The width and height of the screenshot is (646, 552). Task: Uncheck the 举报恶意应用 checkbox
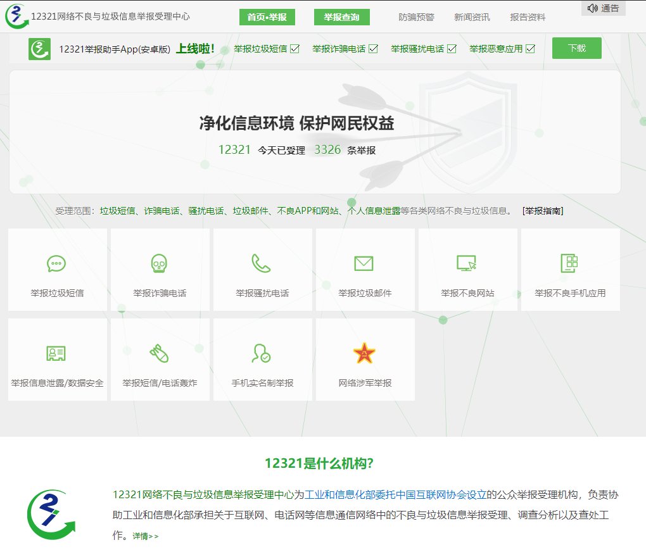[x=531, y=47]
